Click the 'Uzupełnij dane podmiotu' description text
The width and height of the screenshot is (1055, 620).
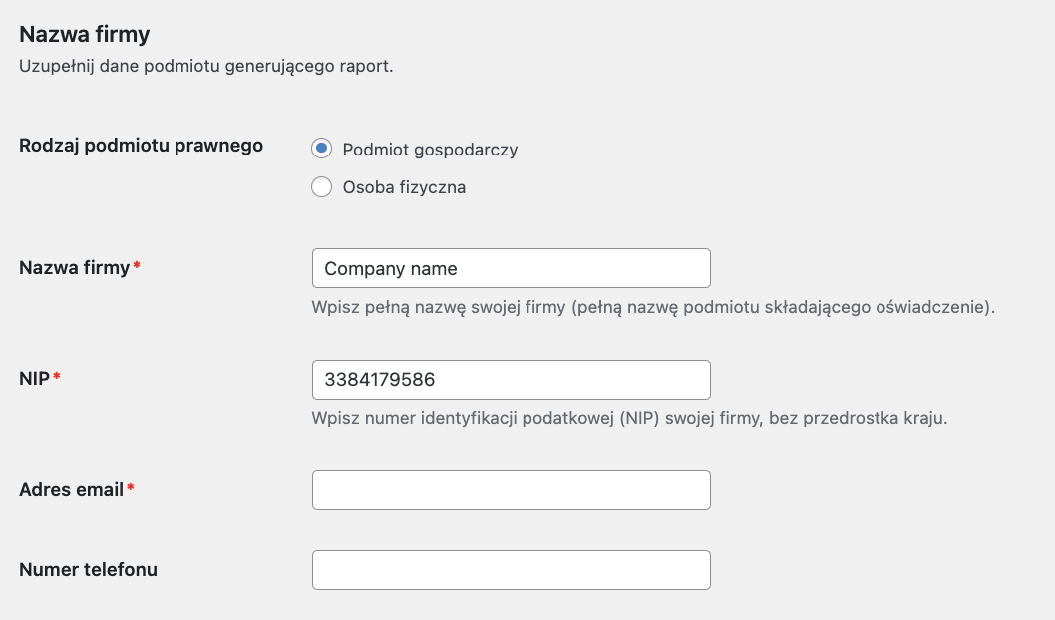coord(206,68)
